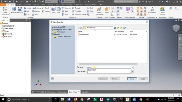Viewport: 182px width, 102px height.
Task: Click the Cancel button
Action: (x=143, y=79)
